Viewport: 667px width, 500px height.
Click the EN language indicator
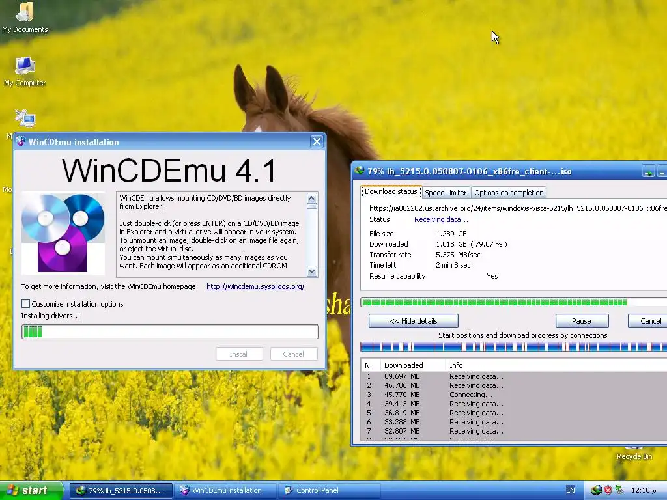pos(570,490)
